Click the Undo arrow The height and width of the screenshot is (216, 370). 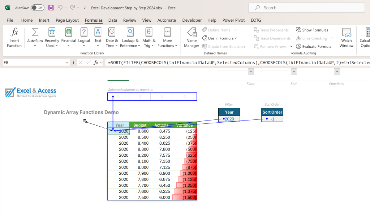pos(60,8)
